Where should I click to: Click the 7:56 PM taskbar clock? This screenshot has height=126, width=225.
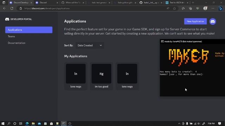pos(211,124)
